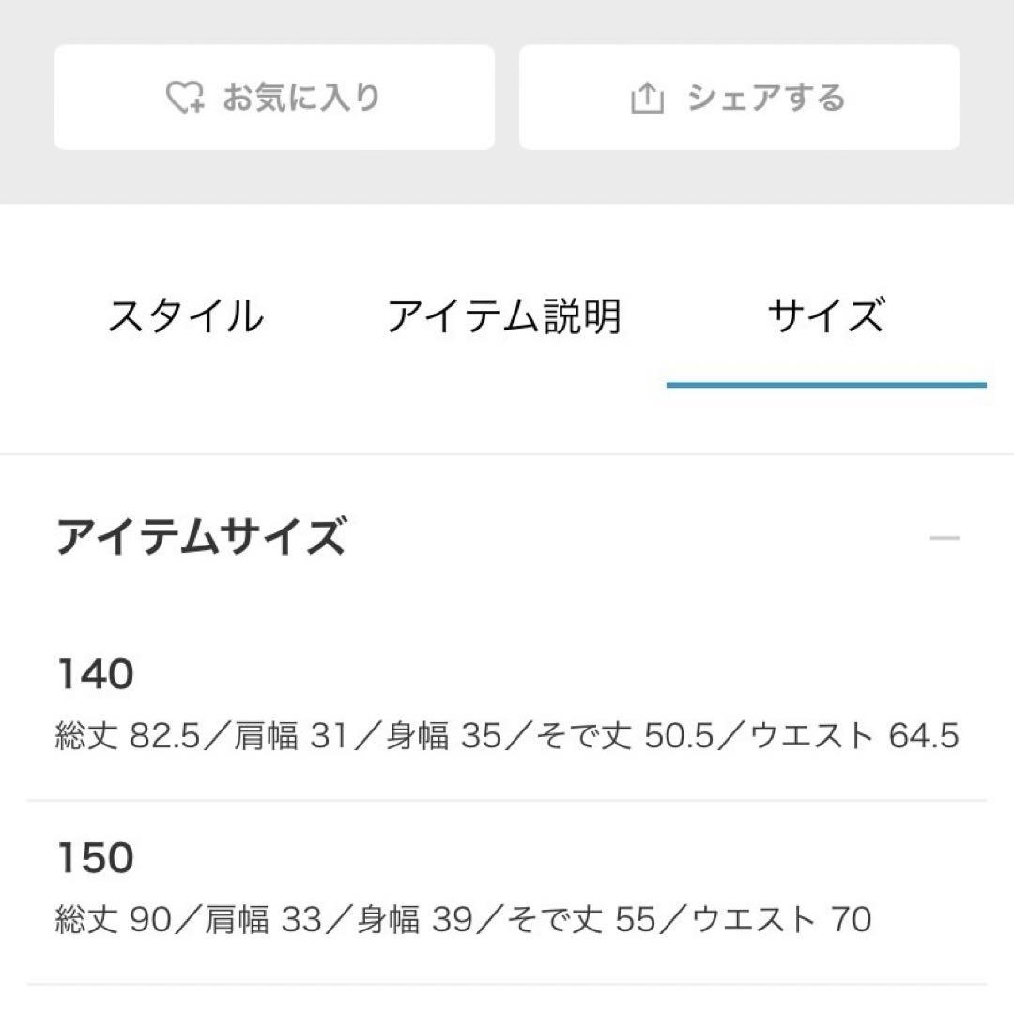Switch to the スタイル tab
Viewport: 1014px width, 1014px height.
(186, 315)
